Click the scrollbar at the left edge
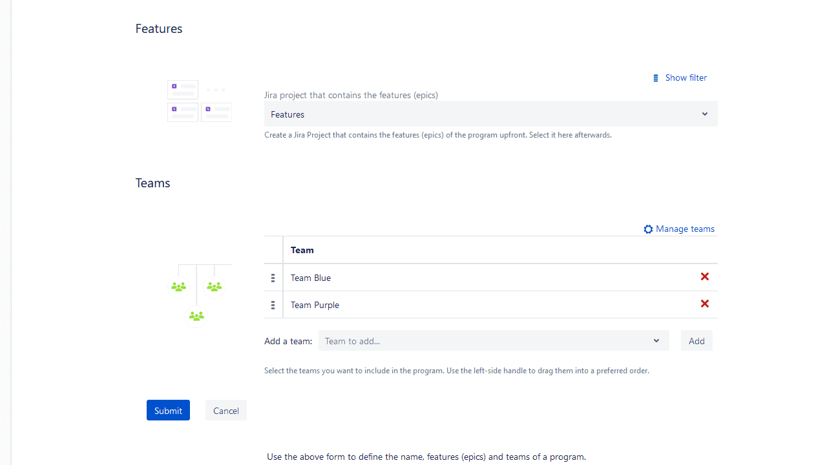Screen dimensions: 827x465 5,232
